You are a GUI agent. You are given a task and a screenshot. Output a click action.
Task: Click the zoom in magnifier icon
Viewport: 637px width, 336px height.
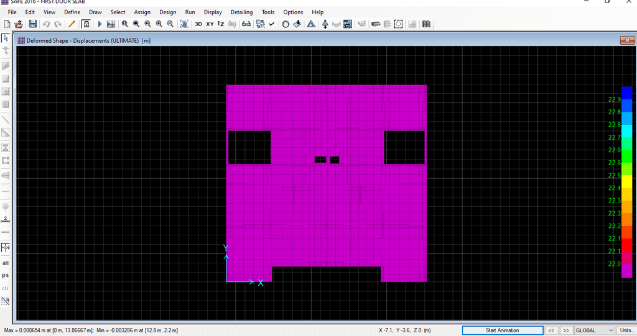point(159,24)
